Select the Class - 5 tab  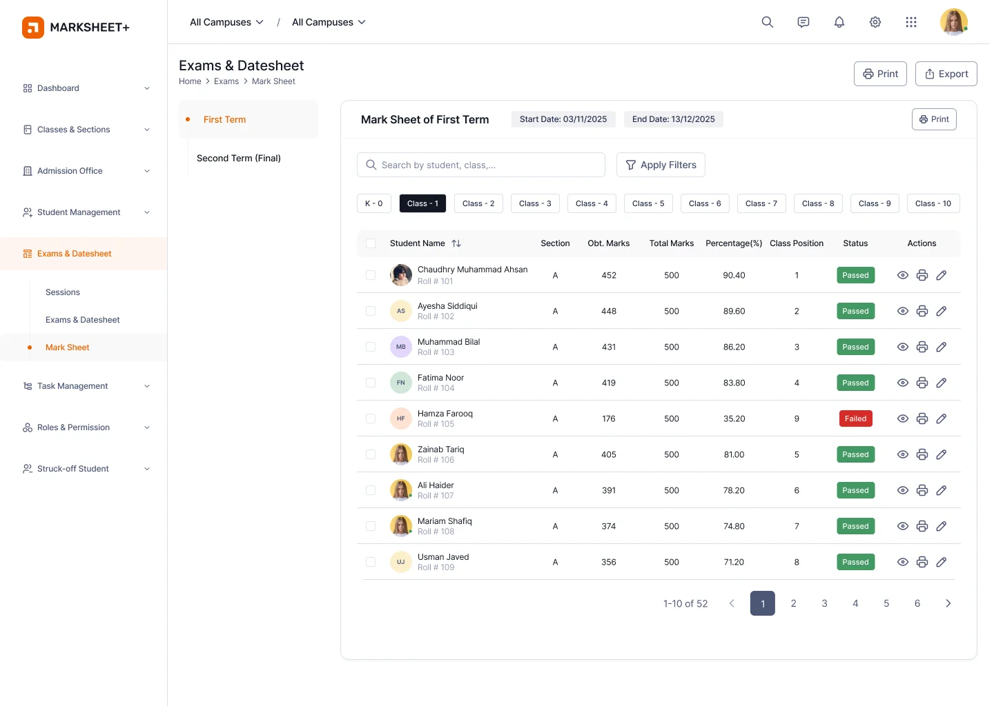[x=647, y=203]
